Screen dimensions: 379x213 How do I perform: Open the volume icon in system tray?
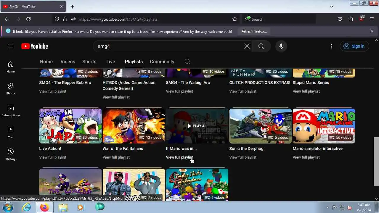click(x=349, y=207)
